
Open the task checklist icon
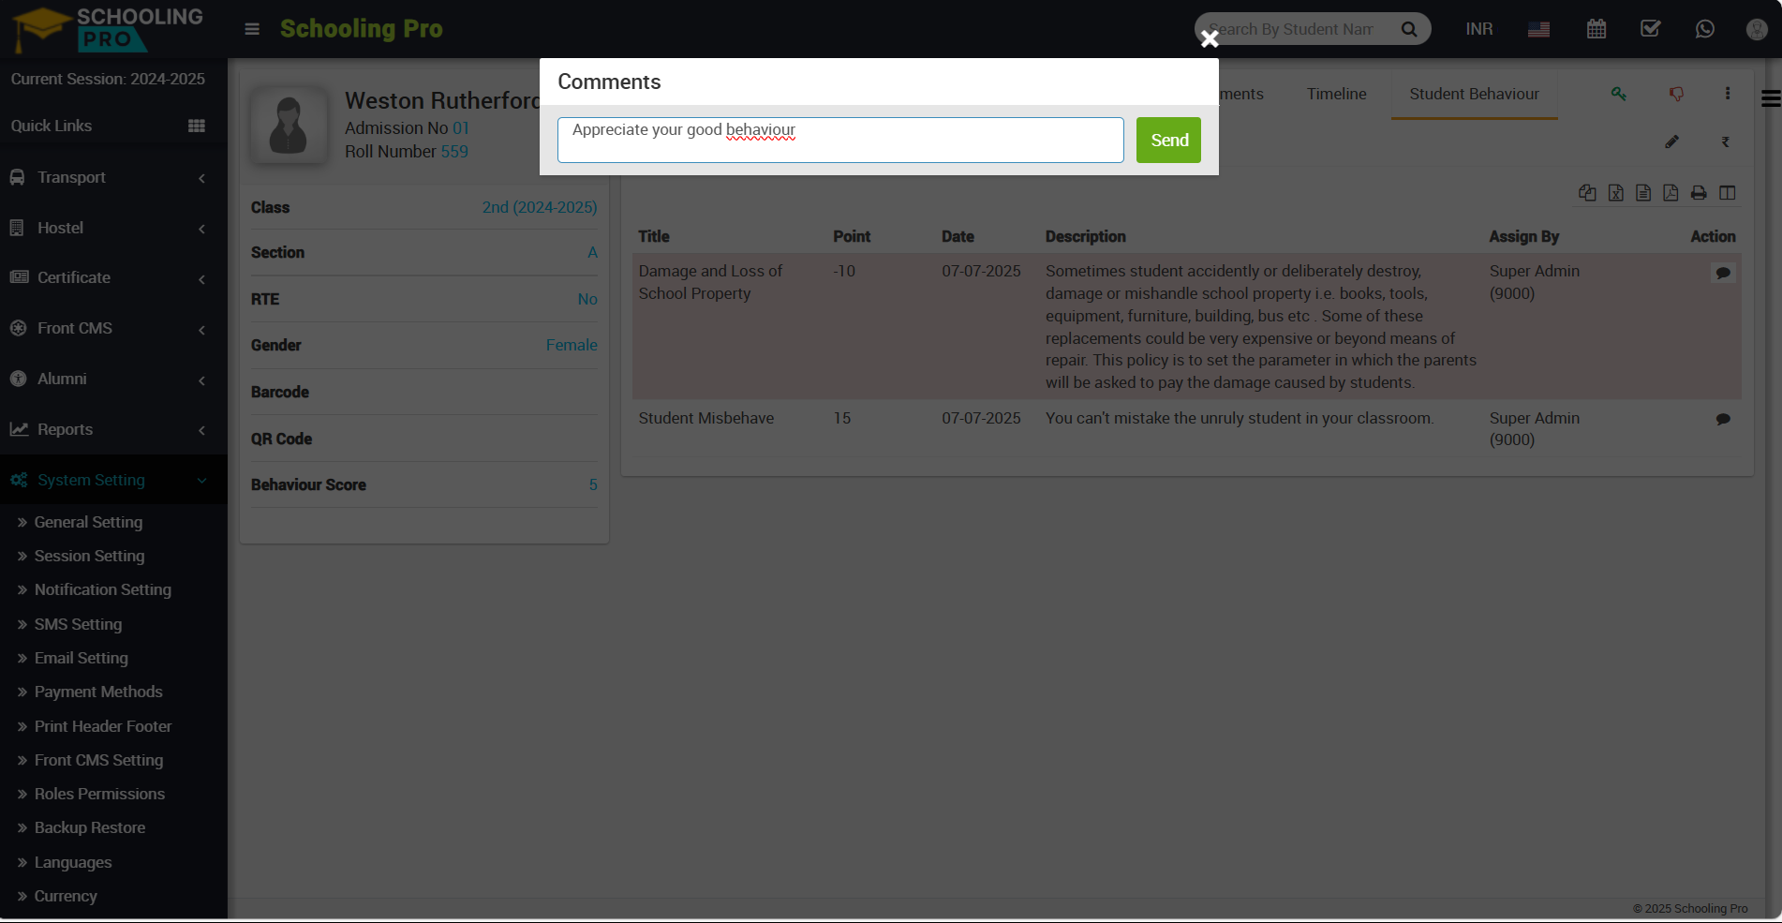tap(1651, 29)
